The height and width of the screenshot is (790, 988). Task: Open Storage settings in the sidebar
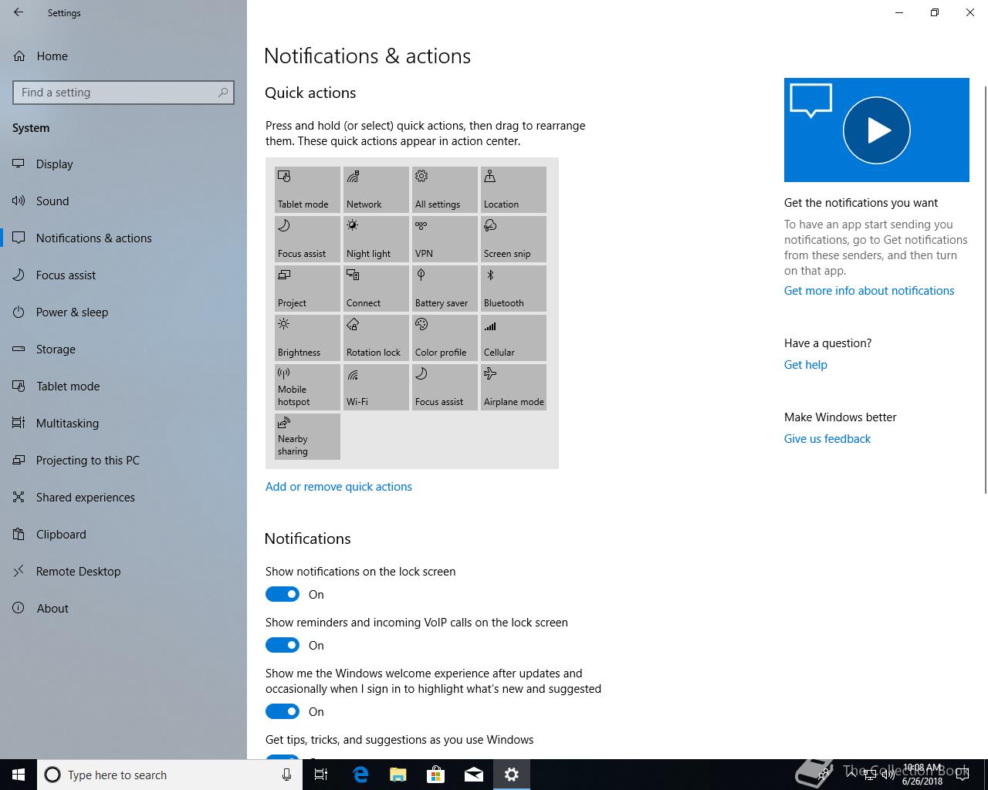click(x=123, y=349)
